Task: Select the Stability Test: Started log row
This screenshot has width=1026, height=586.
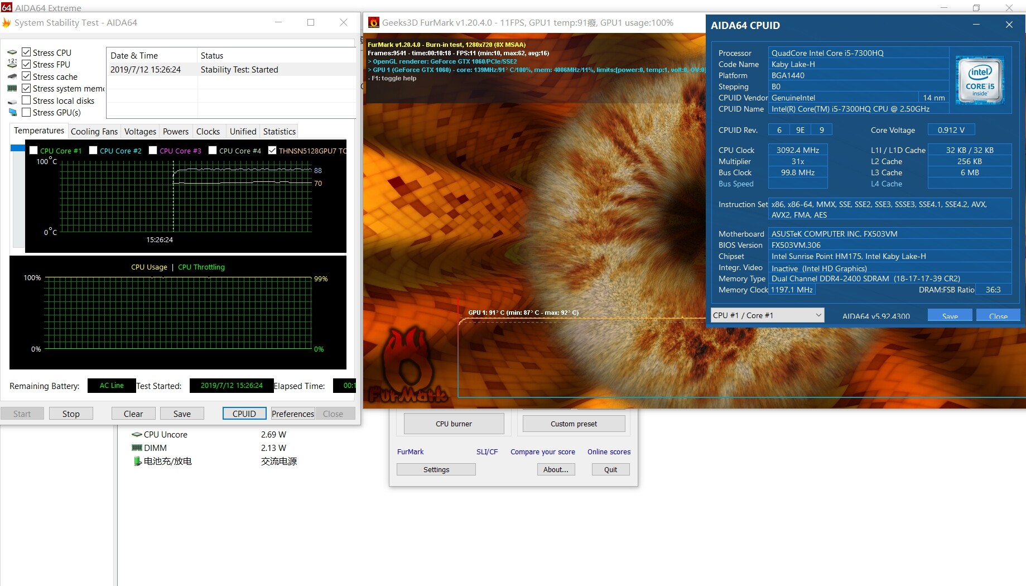Action: pyautogui.click(x=231, y=70)
